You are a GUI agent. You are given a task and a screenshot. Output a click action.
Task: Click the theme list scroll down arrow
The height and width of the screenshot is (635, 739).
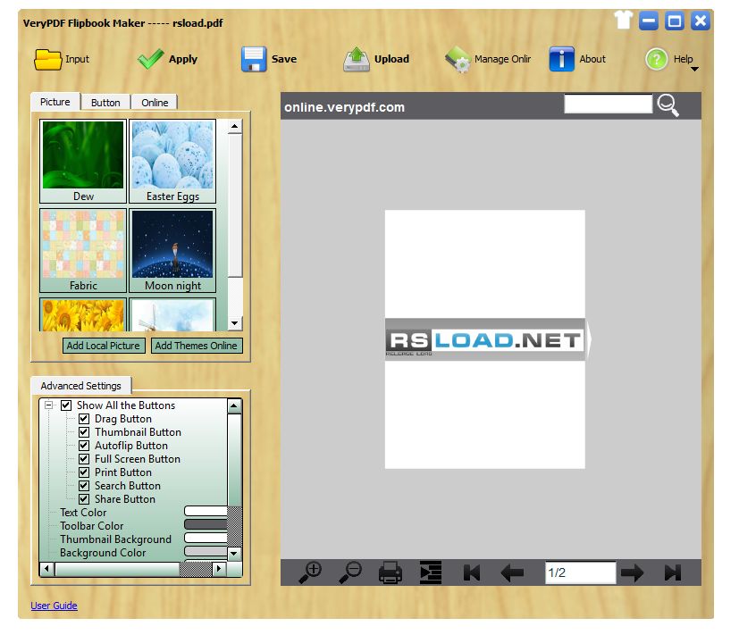(234, 323)
